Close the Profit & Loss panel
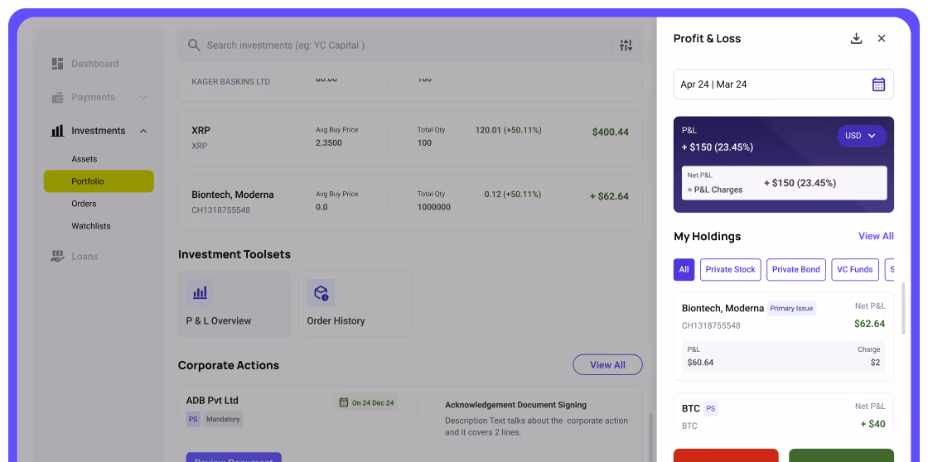The height and width of the screenshot is (462, 928). (882, 38)
